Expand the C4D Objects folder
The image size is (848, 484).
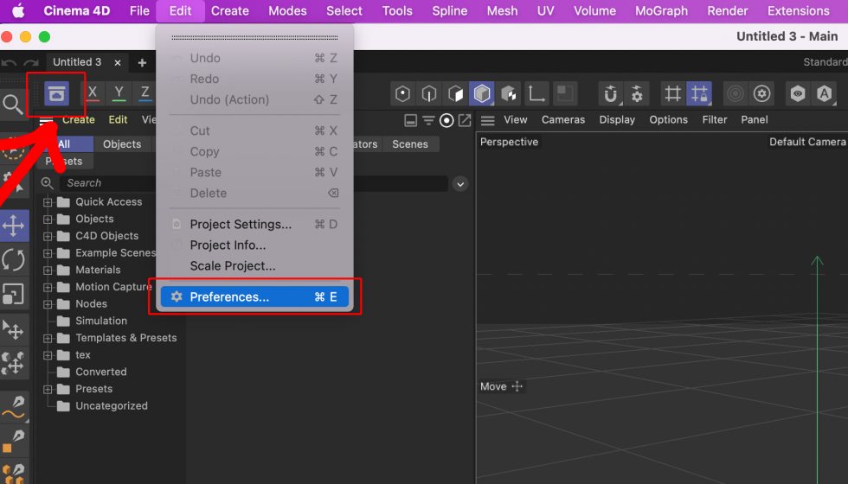click(48, 237)
